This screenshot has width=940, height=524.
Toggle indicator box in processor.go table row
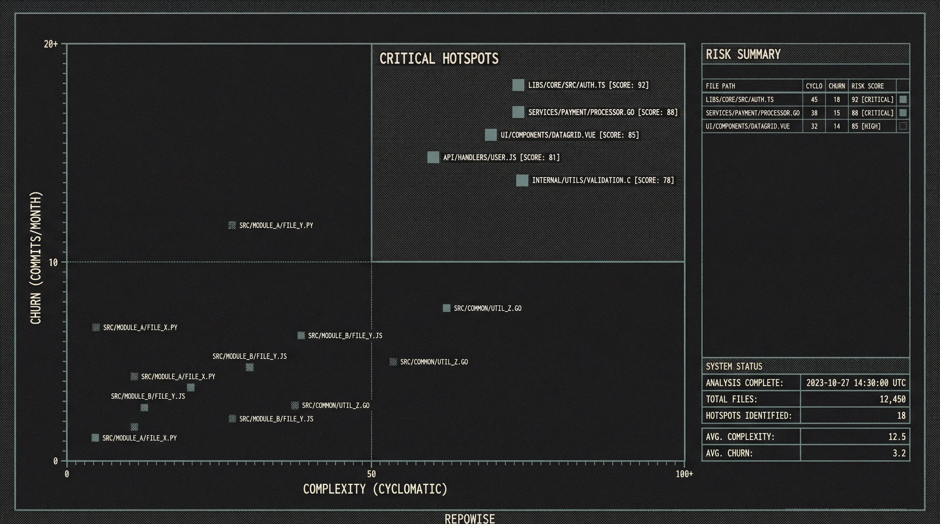(x=903, y=113)
